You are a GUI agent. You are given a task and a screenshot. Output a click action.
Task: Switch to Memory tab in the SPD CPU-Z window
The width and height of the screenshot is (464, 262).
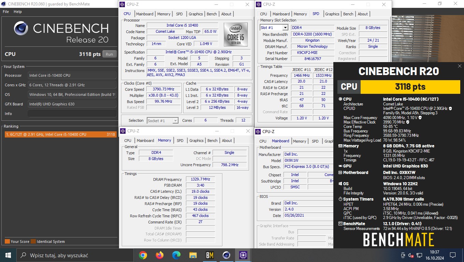pyautogui.click(x=300, y=14)
